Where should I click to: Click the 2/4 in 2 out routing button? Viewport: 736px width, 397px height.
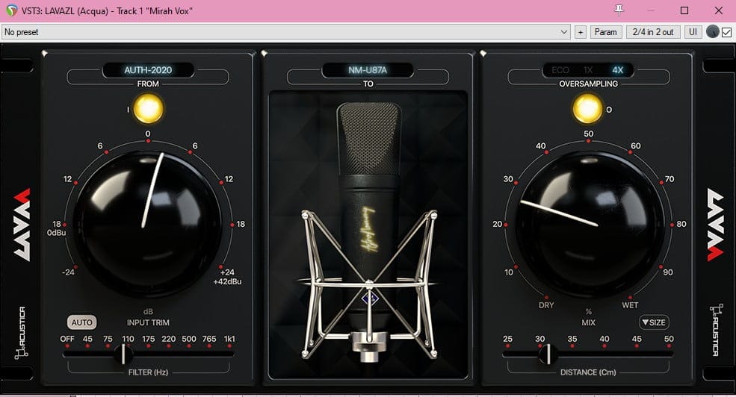[x=653, y=32]
